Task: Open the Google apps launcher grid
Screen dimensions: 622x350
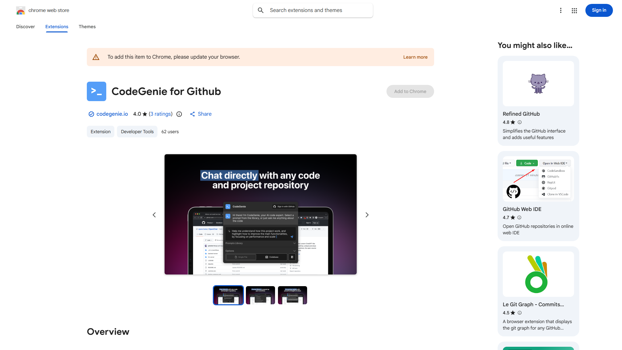Action: [574, 10]
